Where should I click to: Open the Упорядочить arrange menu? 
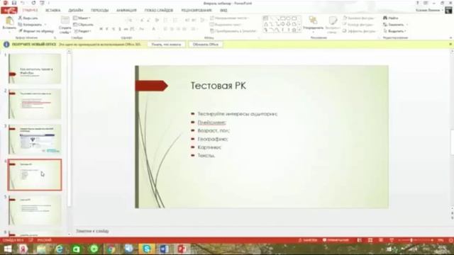tap(313, 23)
